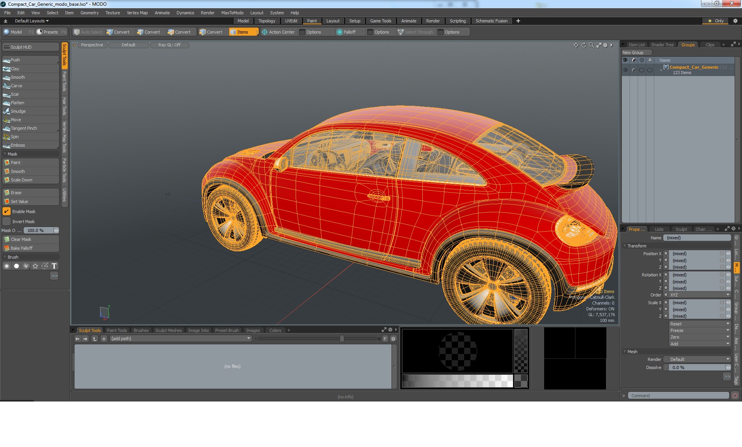Toggle the Position X channel circle

pyautogui.click(x=666, y=254)
